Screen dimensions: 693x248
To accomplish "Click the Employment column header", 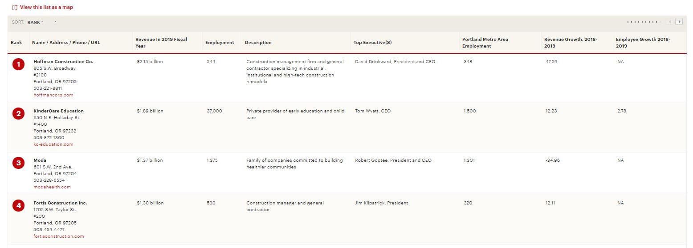I will click(220, 43).
